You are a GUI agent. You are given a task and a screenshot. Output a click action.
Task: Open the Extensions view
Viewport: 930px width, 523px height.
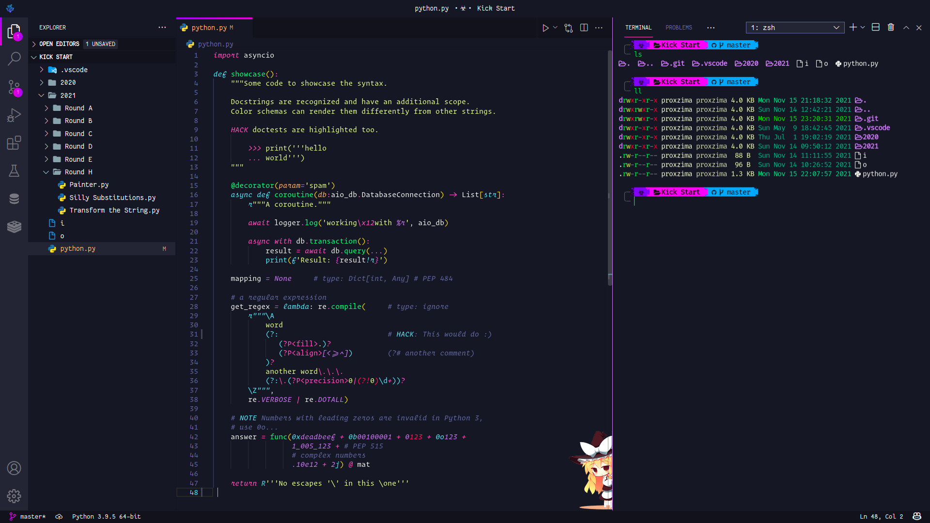[x=14, y=143]
